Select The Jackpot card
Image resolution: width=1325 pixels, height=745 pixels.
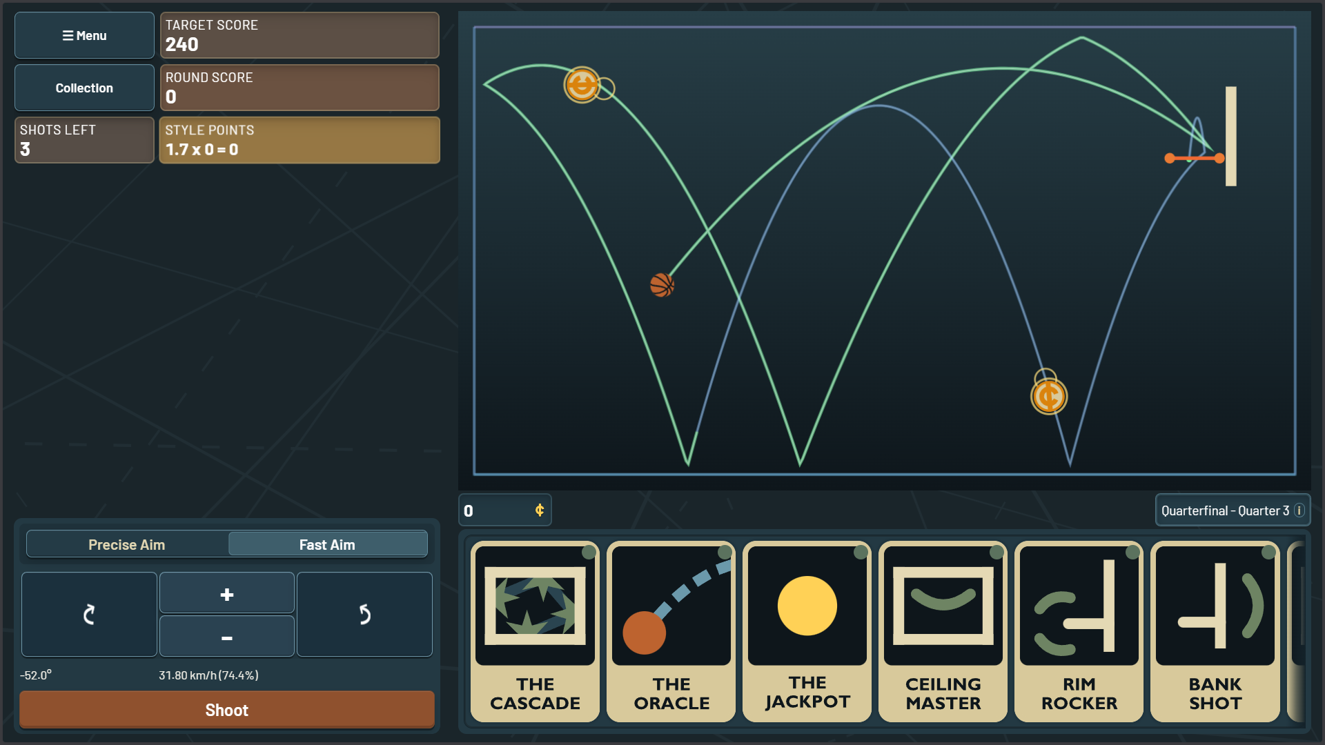(x=807, y=631)
